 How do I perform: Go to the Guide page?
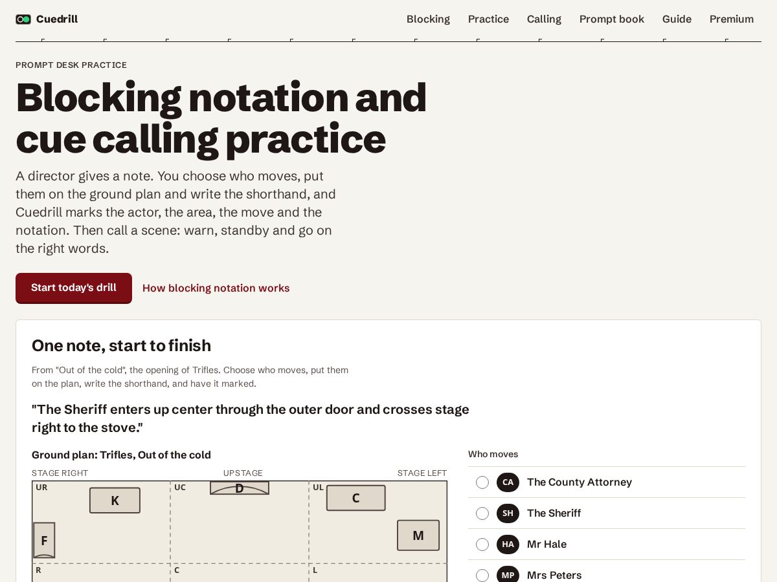click(x=677, y=19)
